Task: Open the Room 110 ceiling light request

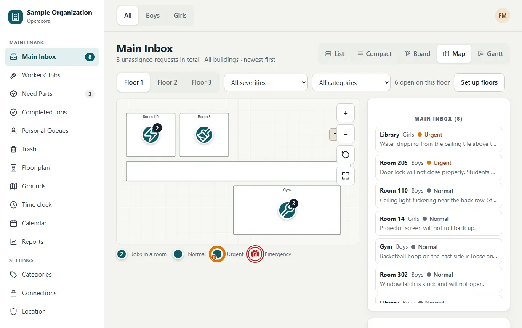Action: point(438,195)
